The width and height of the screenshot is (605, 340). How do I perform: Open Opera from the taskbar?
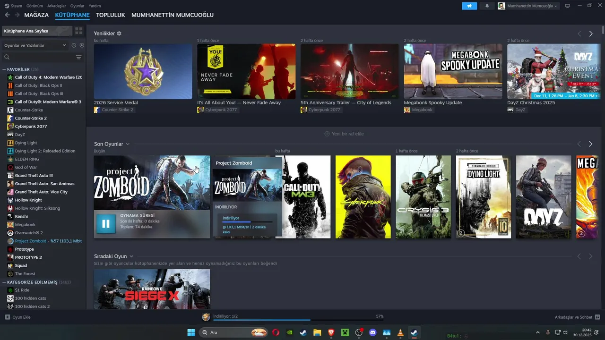point(276,332)
